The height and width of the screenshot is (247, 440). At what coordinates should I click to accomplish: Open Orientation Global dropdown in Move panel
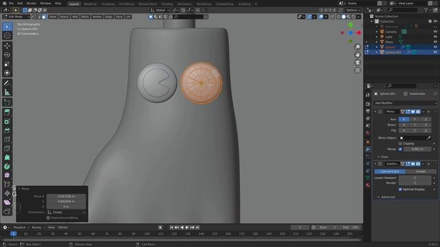67,212
